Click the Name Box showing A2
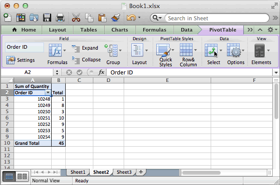Screen dimensions: 280x185 (28, 72)
